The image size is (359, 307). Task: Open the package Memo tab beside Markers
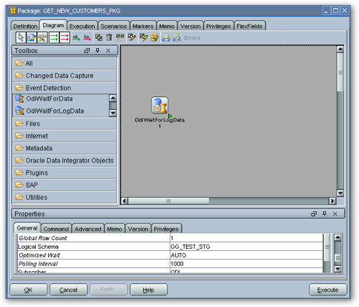tap(167, 26)
